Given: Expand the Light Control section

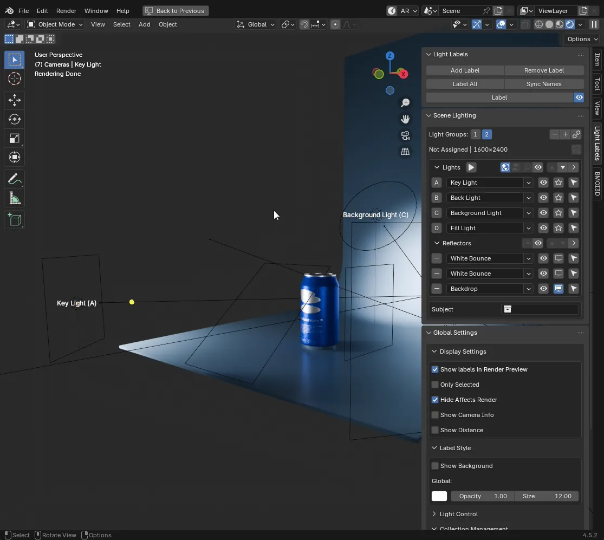Looking at the screenshot, I should pos(434,514).
